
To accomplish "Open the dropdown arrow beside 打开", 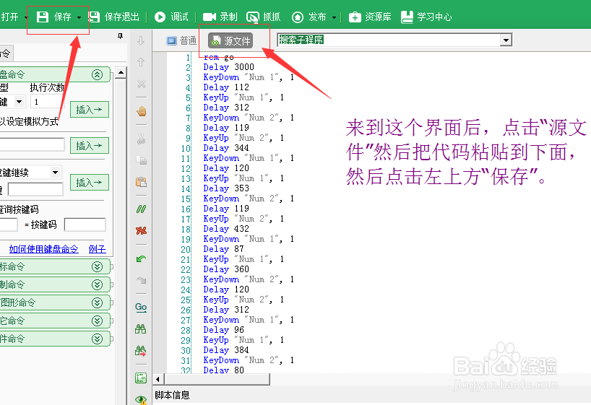I will pyautogui.click(x=26, y=17).
